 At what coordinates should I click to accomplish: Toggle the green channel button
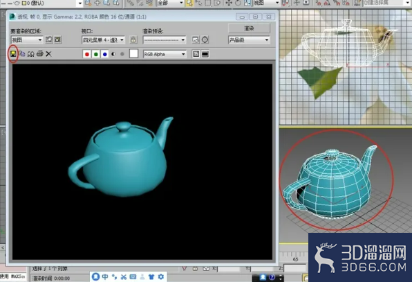96,54
